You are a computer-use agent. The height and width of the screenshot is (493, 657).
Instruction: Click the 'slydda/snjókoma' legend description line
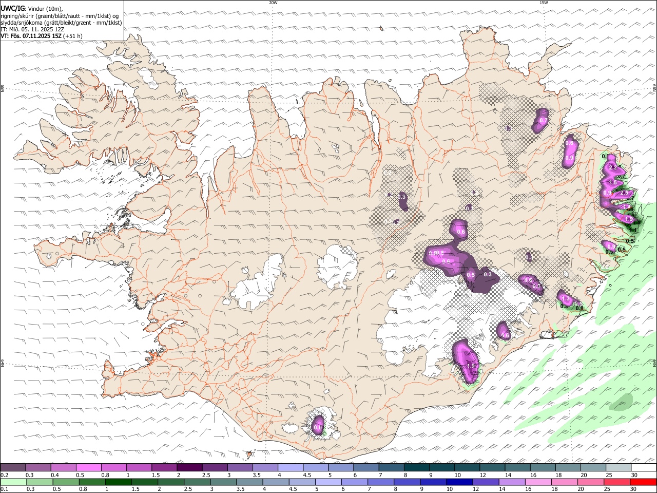coord(61,23)
